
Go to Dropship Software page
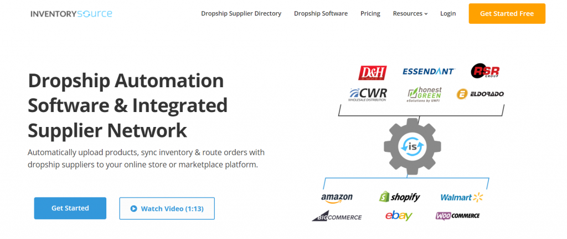[321, 14]
